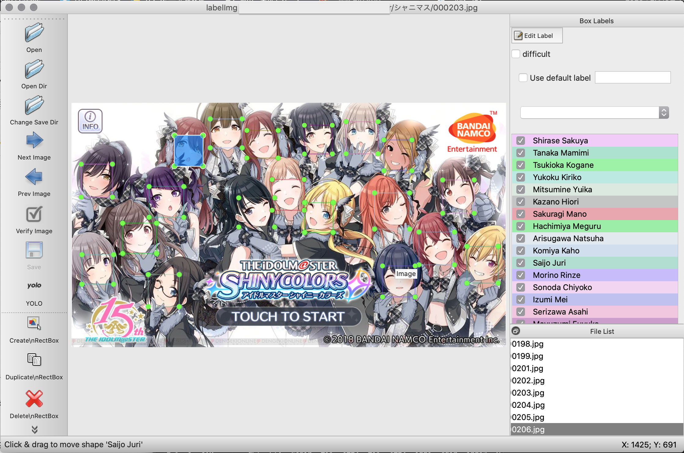Toggle Kazano Hiori checkbox

point(520,202)
